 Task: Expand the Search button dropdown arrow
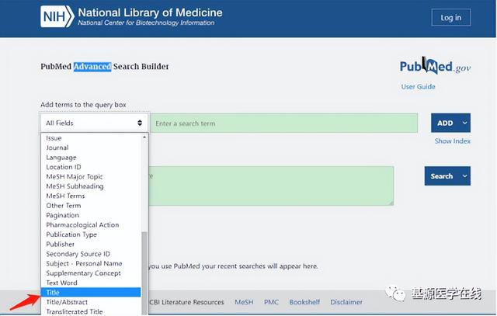click(x=465, y=176)
